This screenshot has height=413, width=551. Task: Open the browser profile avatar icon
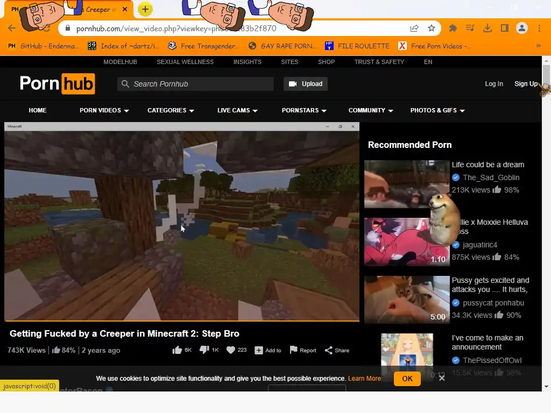coord(522,28)
